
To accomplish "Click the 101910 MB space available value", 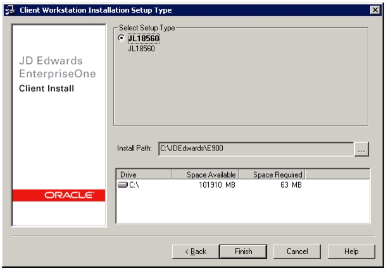I will [217, 185].
